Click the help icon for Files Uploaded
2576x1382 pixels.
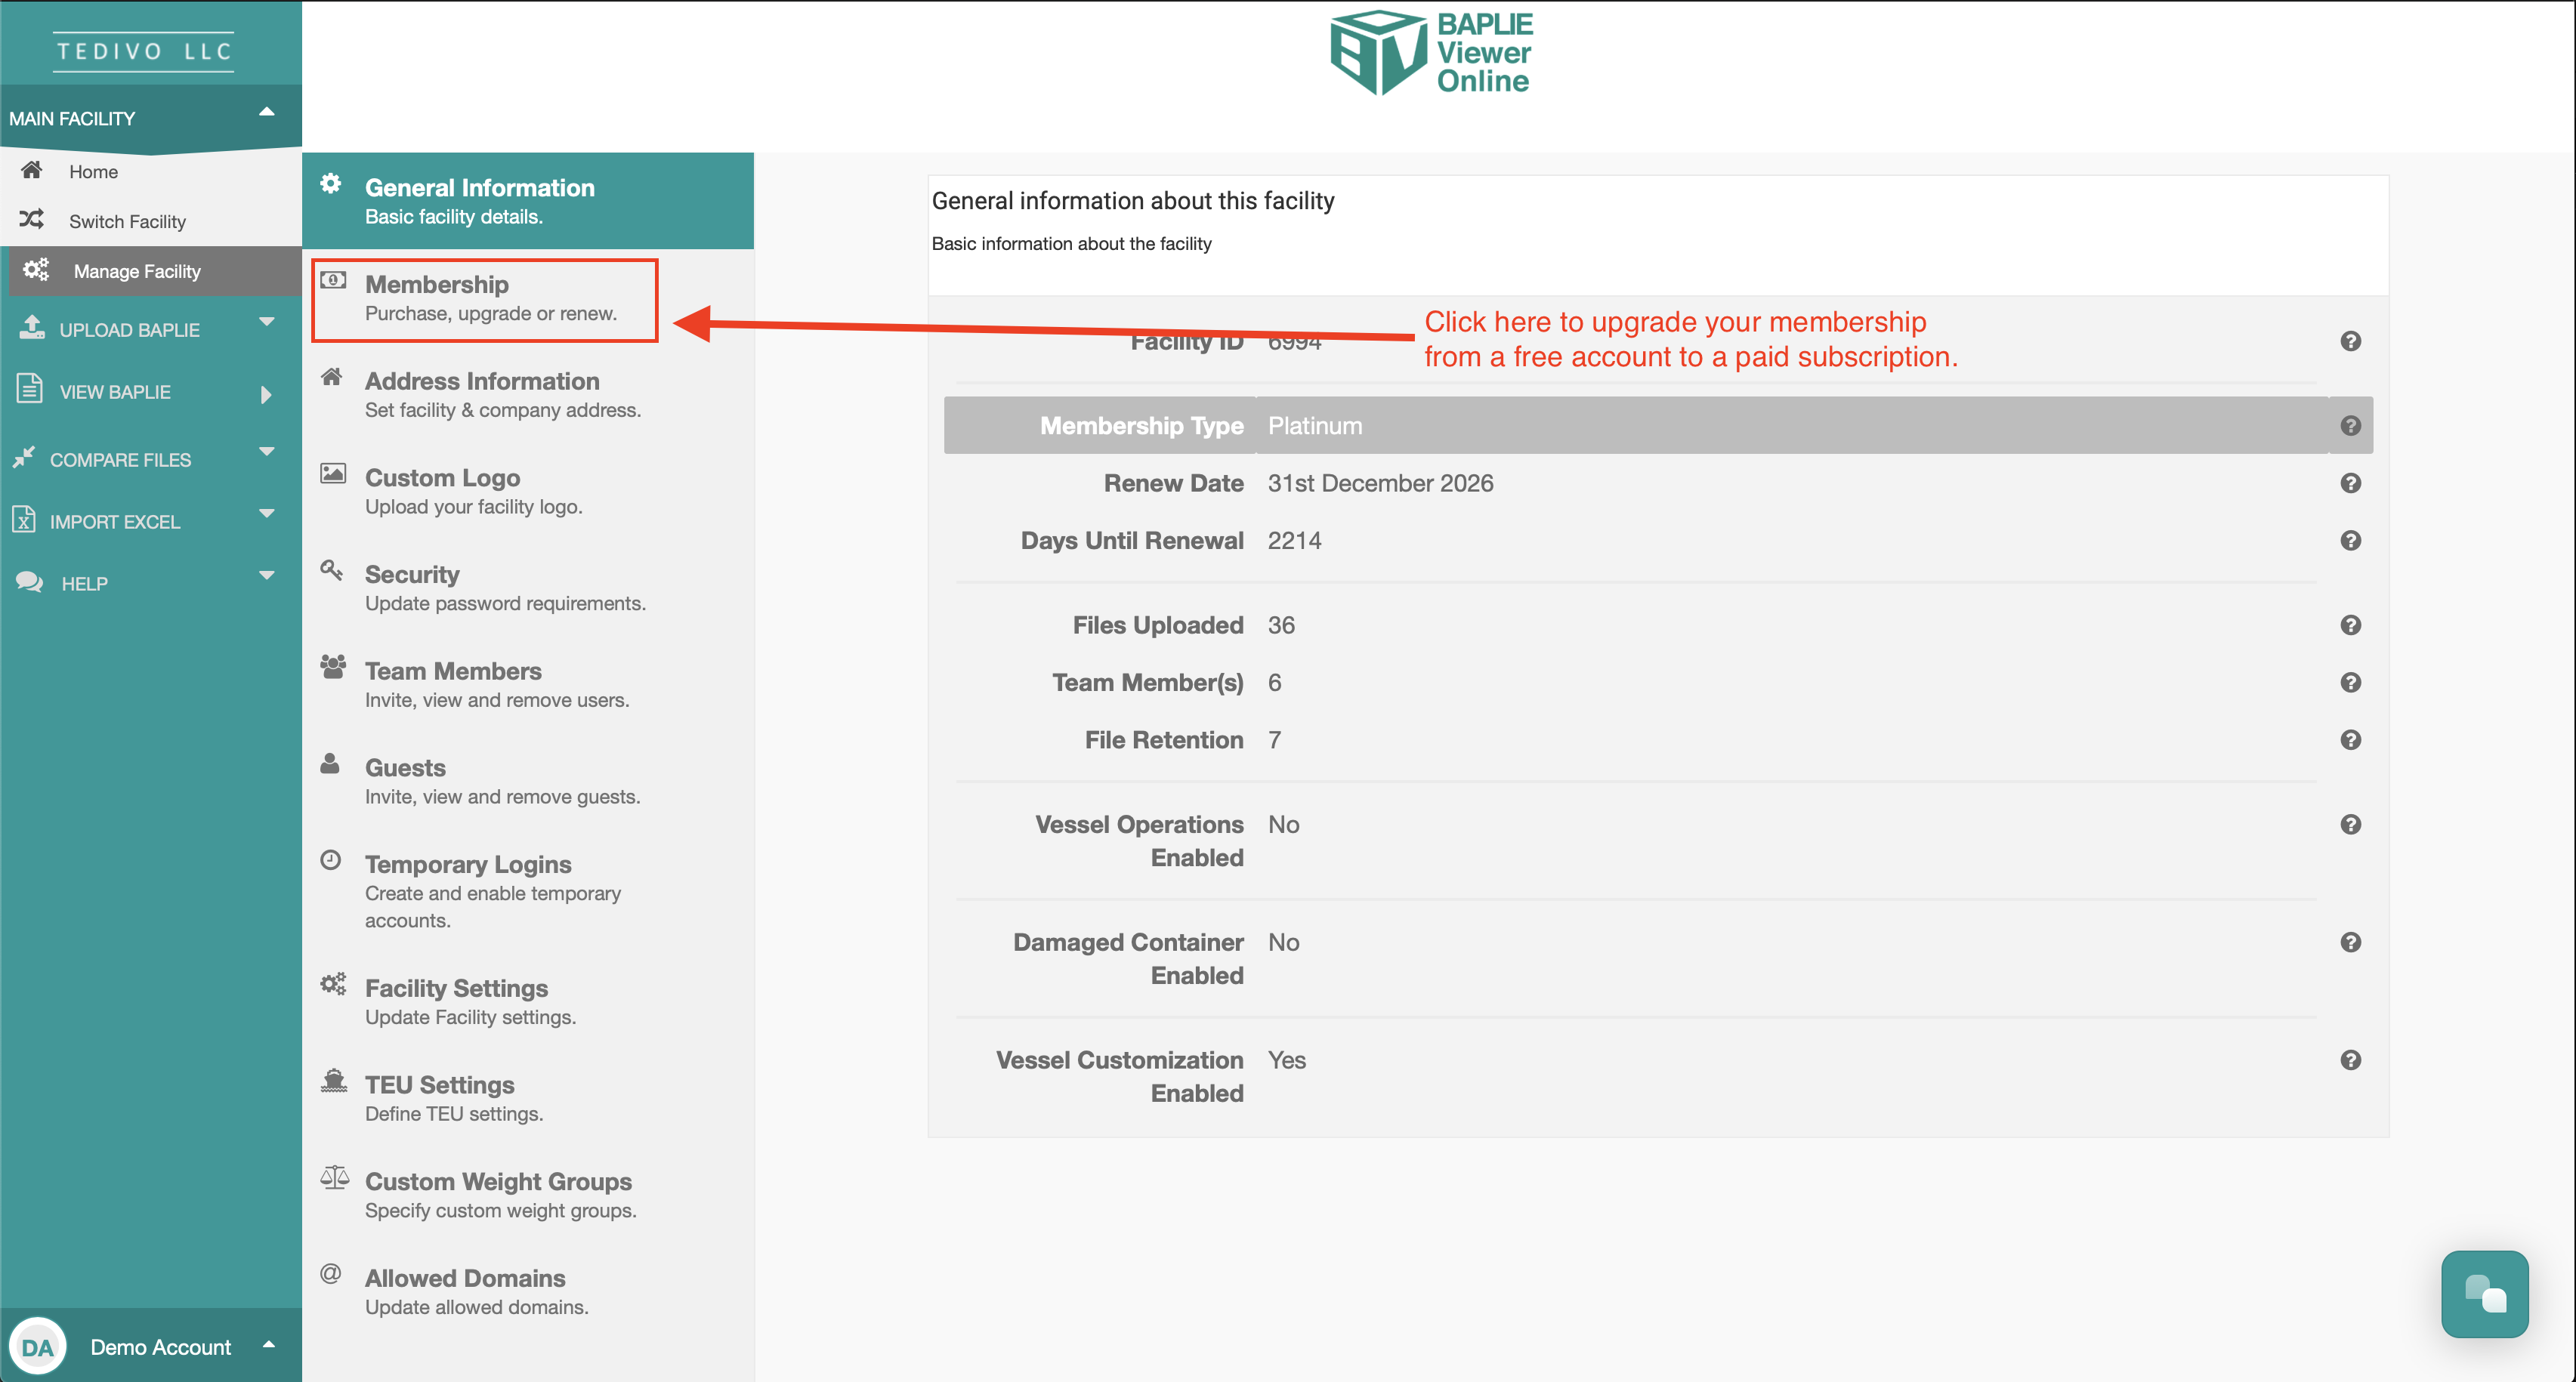2350,625
